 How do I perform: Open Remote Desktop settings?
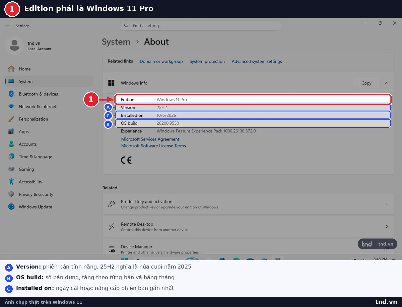248,227
